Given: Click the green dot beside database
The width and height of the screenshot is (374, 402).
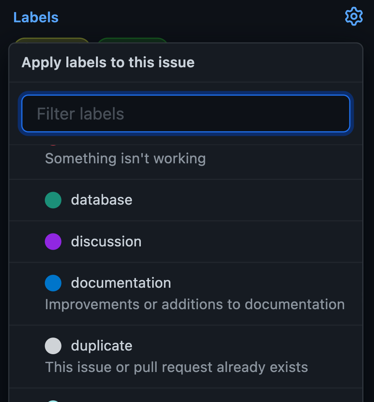Looking at the screenshot, I should (53, 200).
